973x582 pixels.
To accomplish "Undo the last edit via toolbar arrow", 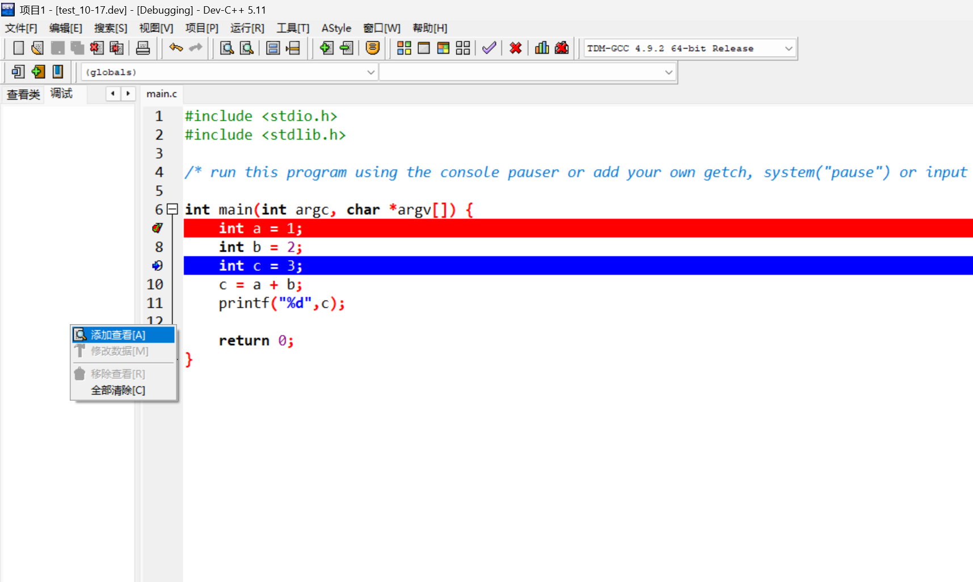I will pyautogui.click(x=176, y=48).
